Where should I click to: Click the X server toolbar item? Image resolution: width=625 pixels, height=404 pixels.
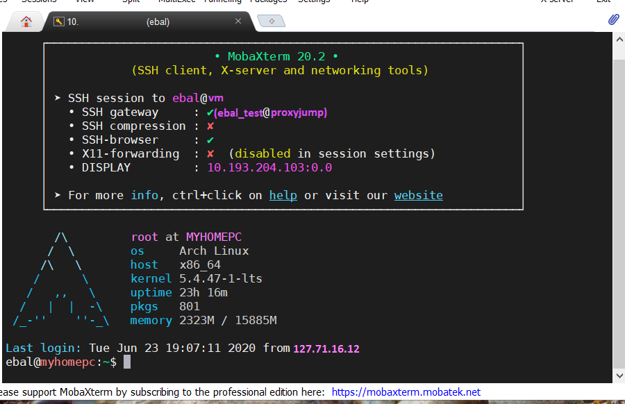pos(557,2)
